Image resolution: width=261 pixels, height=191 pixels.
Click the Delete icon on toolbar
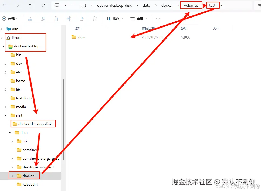tap(94, 18)
